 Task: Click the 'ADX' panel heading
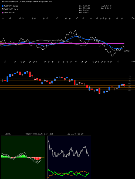[52, 134]
